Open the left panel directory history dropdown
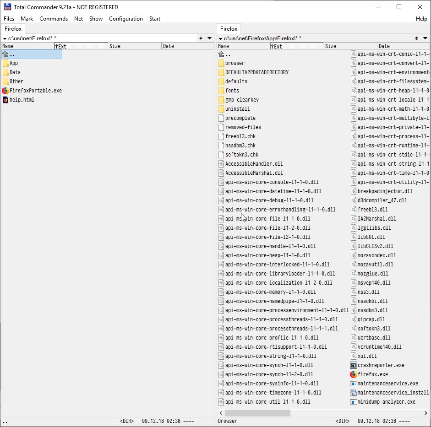 209,38
